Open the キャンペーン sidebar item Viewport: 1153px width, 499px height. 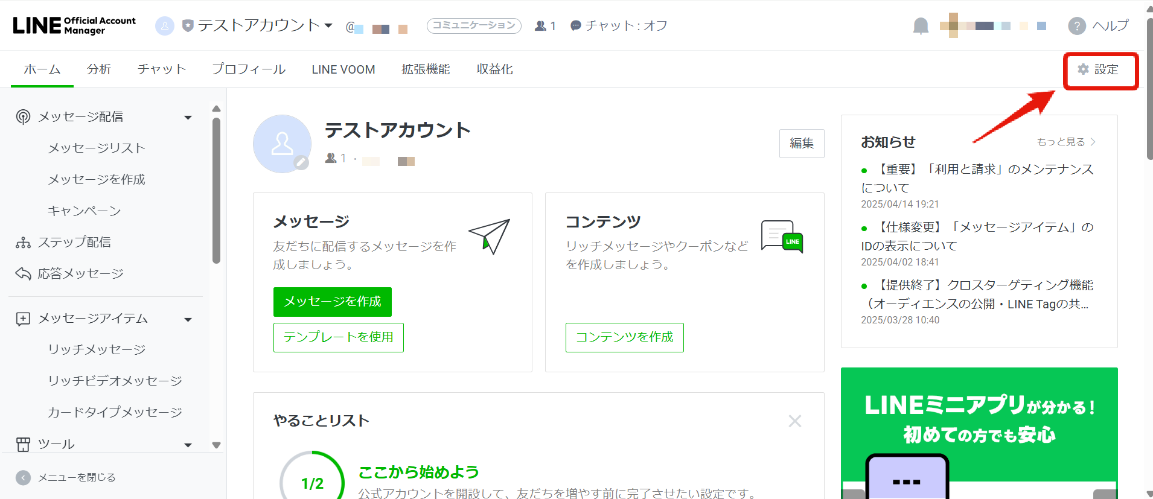click(x=85, y=211)
